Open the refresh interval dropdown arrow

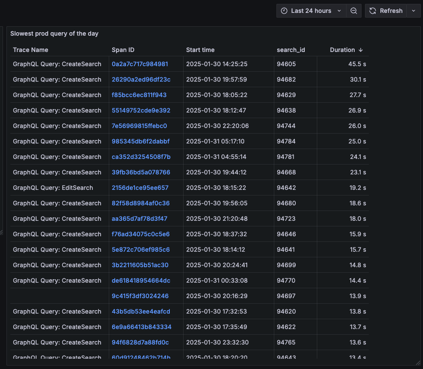pos(414,11)
